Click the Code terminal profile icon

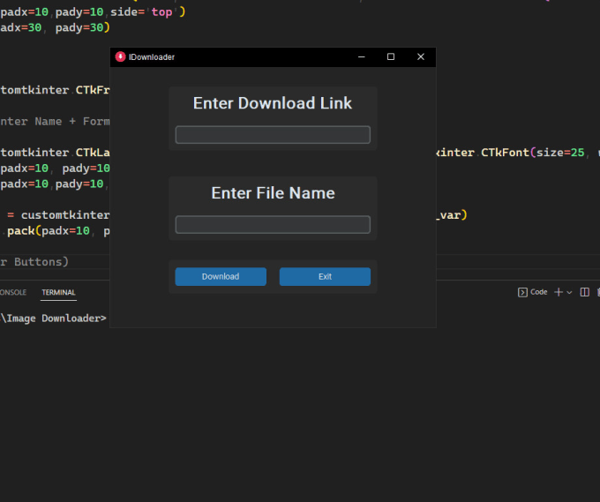tap(522, 292)
